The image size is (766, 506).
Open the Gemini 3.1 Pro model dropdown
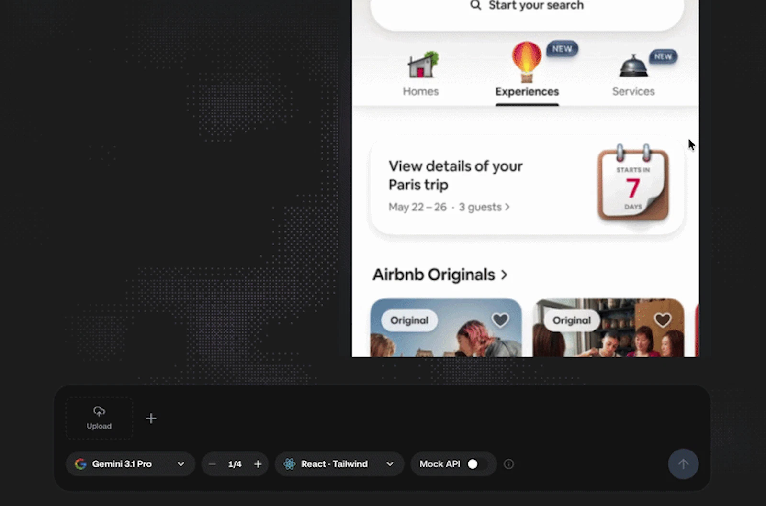coord(130,464)
